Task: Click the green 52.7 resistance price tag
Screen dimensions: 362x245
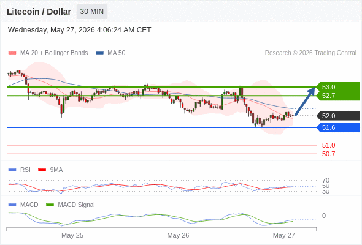Action: click(x=338, y=96)
